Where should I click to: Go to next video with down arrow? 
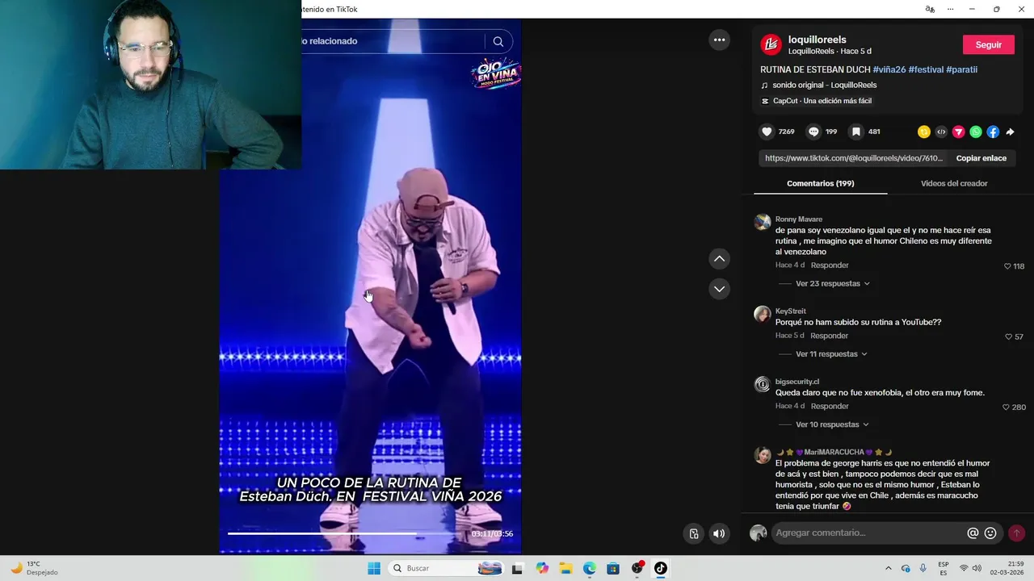(719, 289)
